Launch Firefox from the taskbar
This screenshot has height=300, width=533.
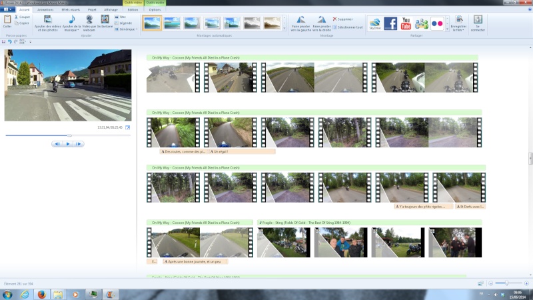(x=41, y=294)
